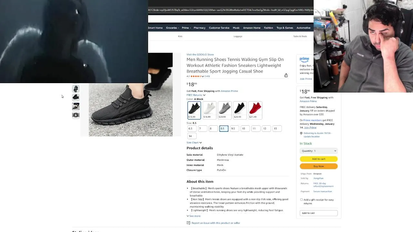Screen dimensions: 413x232
Task: Select the white shoe color swatch
Action: pos(209,110)
